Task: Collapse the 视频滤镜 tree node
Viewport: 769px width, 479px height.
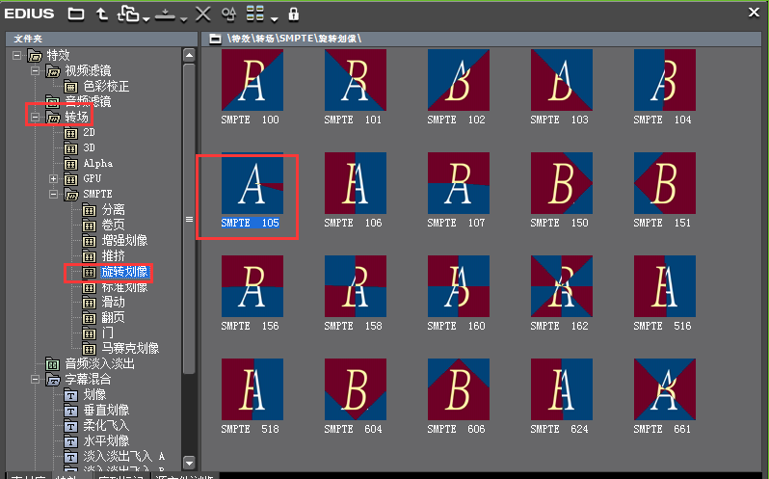Action: [x=36, y=70]
